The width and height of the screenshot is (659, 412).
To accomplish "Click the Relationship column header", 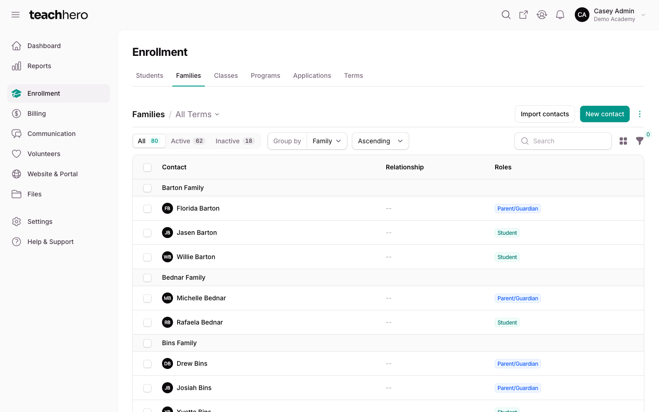I will pos(405,167).
